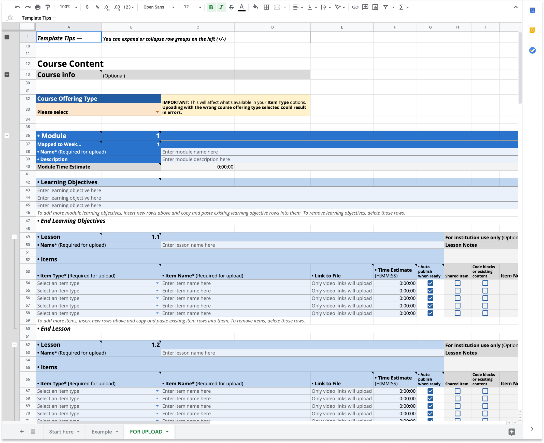The image size is (544, 443).
Task: Collapse the Module row group at row 36
Action: point(7,136)
